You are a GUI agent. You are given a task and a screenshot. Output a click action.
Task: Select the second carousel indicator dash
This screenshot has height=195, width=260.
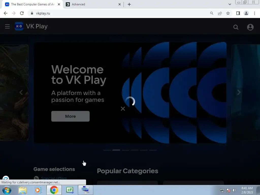click(116, 150)
